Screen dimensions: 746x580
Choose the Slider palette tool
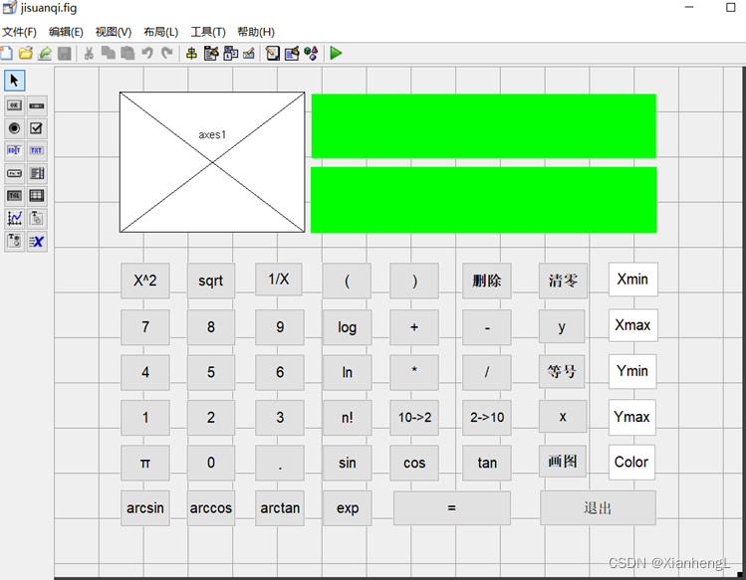click(x=37, y=105)
